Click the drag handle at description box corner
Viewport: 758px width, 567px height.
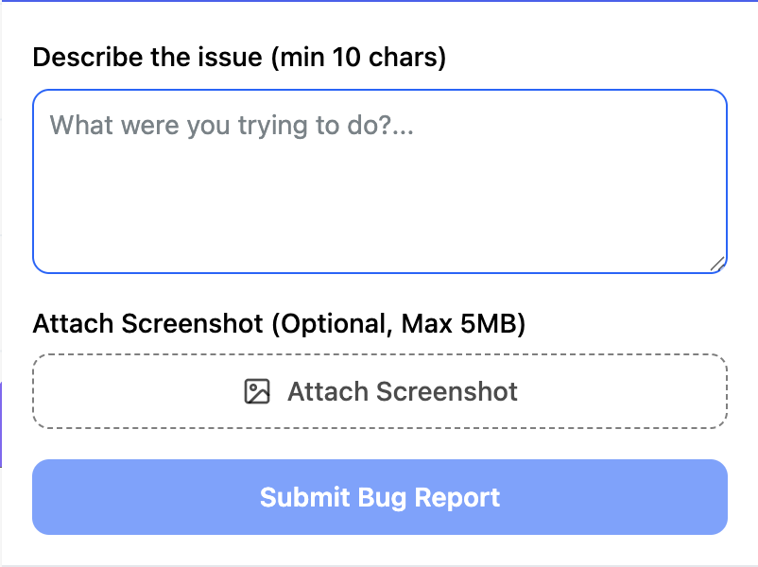click(717, 263)
